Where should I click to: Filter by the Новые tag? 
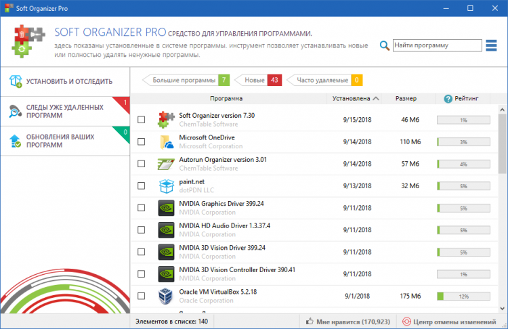click(258, 80)
